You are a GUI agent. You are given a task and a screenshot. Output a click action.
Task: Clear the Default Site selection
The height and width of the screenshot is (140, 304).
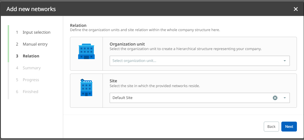pyautogui.click(x=275, y=98)
